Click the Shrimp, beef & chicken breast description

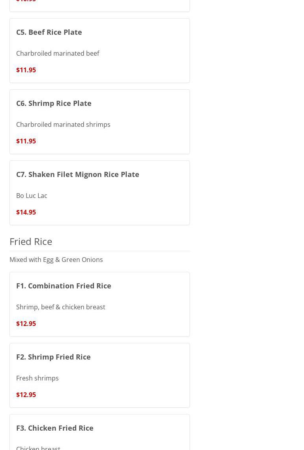(x=61, y=307)
